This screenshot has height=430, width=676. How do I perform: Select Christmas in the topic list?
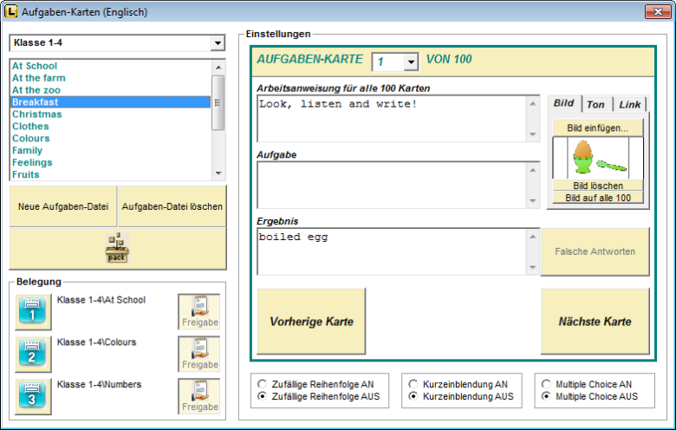tap(36, 114)
